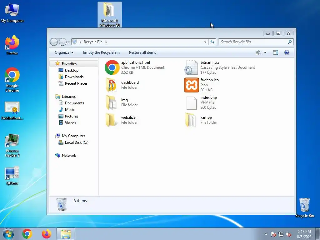Click the muted volume tray icon
320x240 pixels.
coord(288,234)
